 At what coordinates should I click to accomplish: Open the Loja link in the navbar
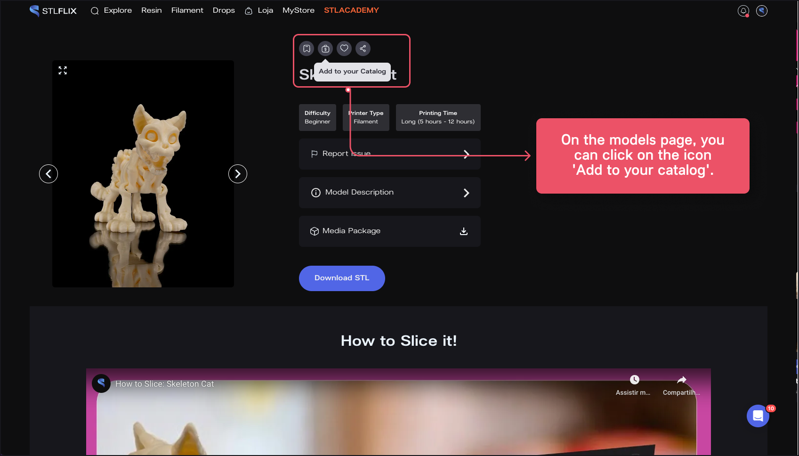[265, 10]
